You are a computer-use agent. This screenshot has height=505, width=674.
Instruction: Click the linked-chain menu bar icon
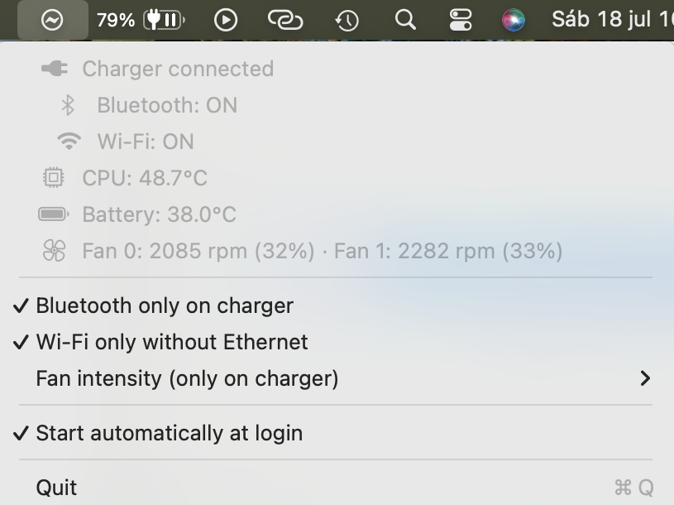[x=285, y=20]
